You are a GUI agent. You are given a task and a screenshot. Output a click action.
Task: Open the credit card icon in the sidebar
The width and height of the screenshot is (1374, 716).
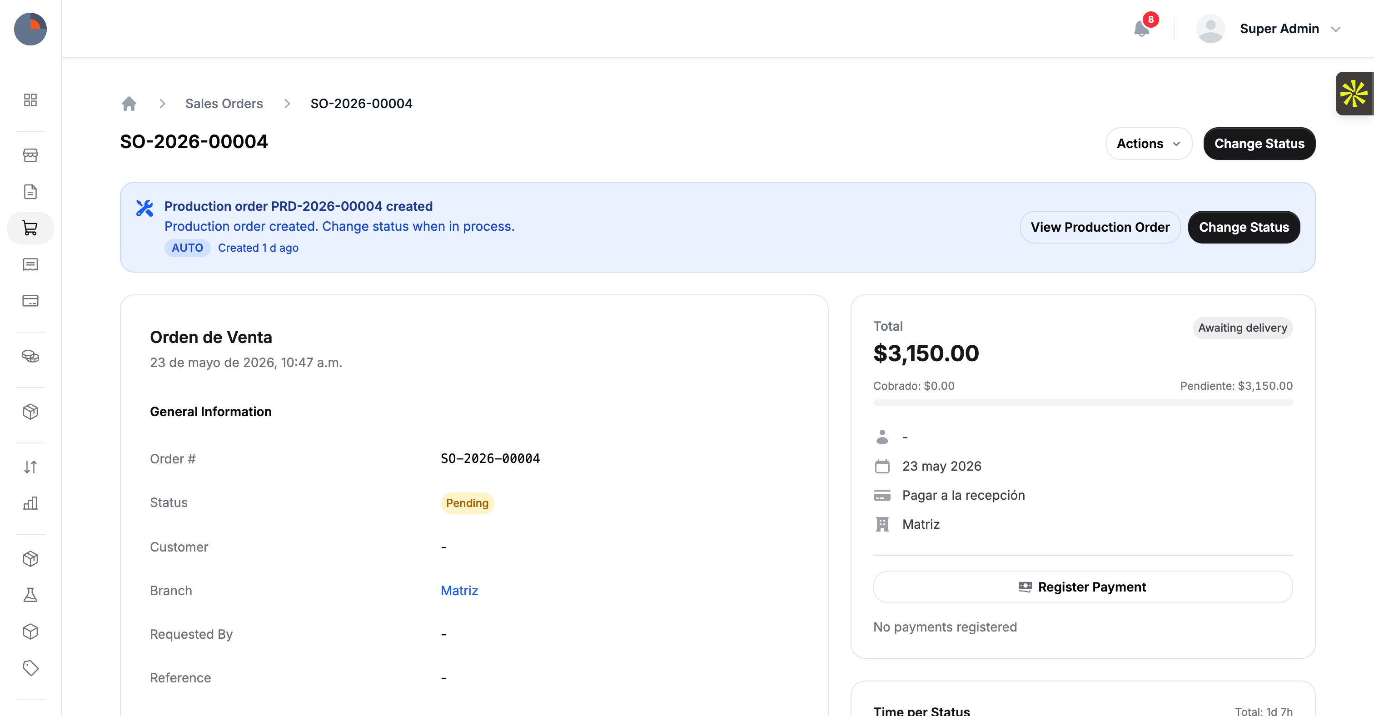pos(30,301)
